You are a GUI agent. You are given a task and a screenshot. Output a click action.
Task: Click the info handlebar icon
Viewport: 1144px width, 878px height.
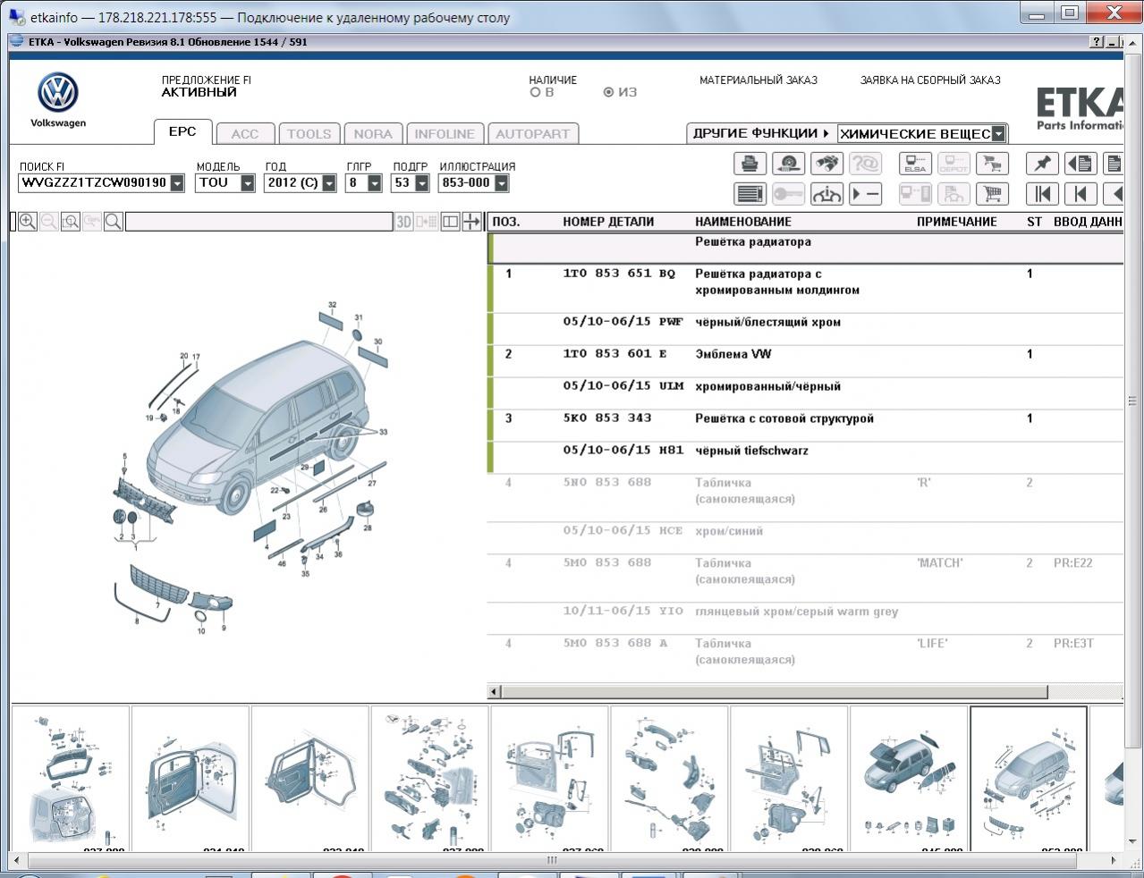coord(827,194)
